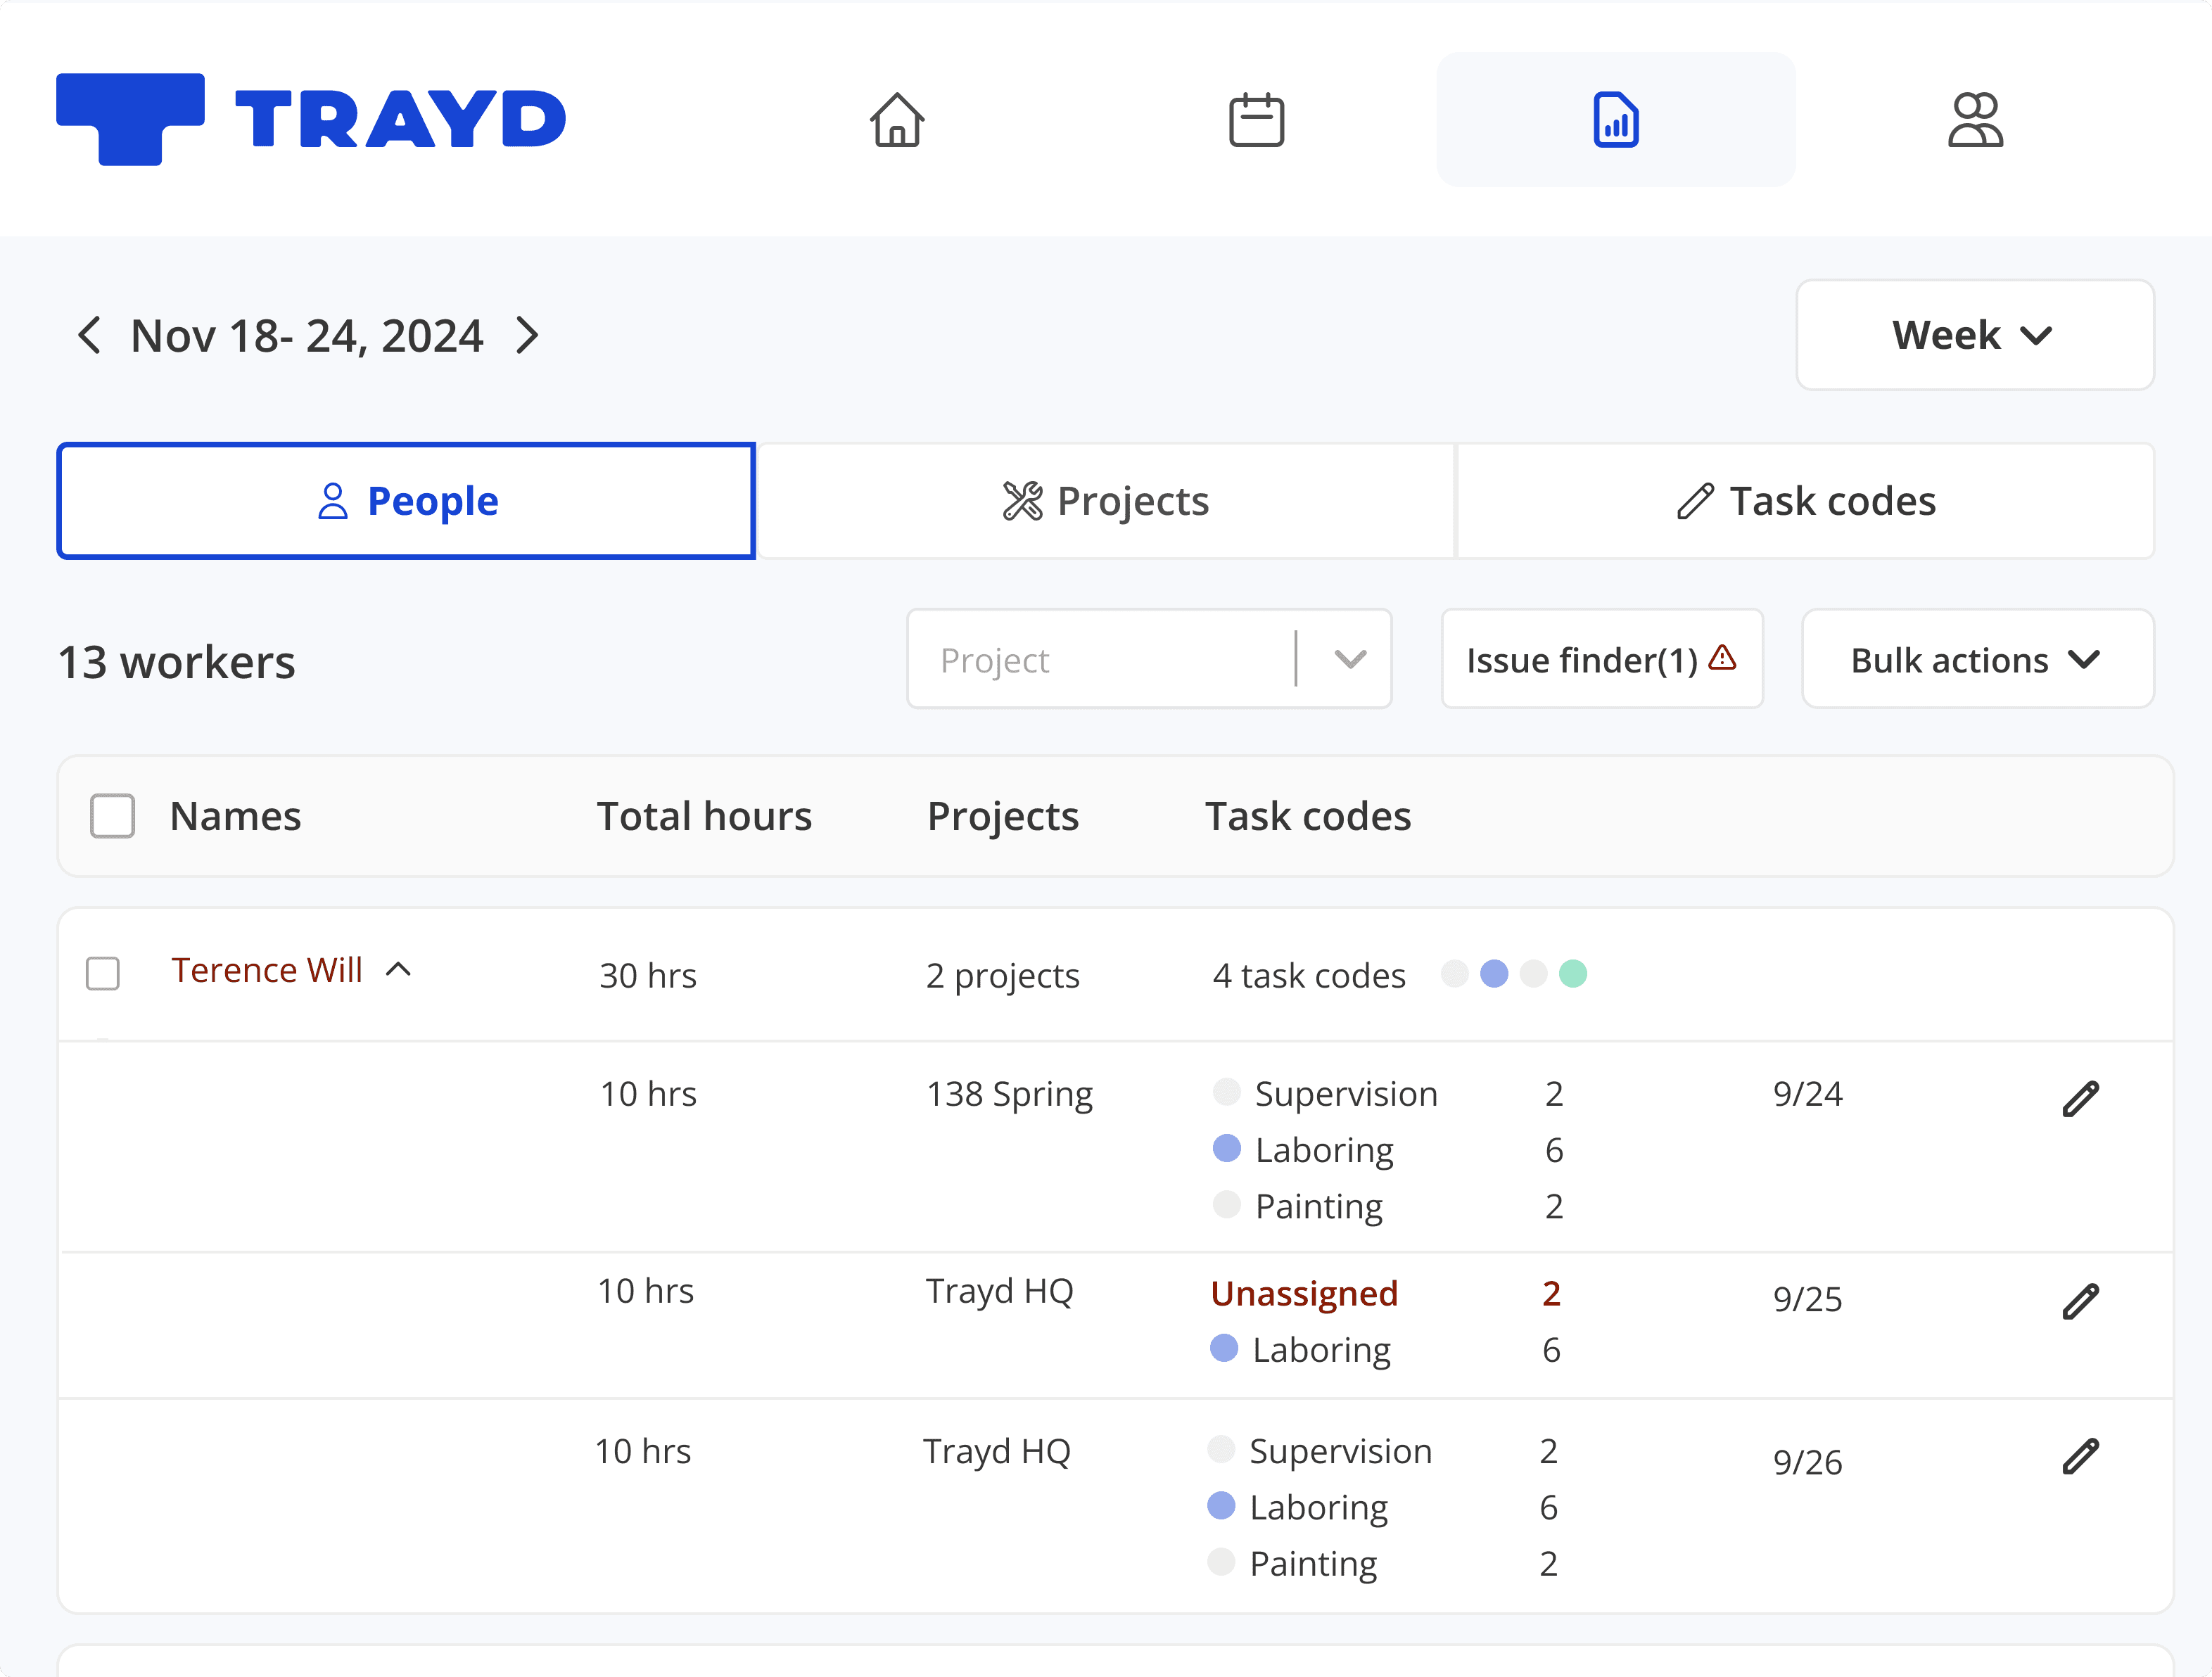The height and width of the screenshot is (1677, 2212).
Task: Click pencil icon for 9/26 entry
Action: [x=2080, y=1456]
